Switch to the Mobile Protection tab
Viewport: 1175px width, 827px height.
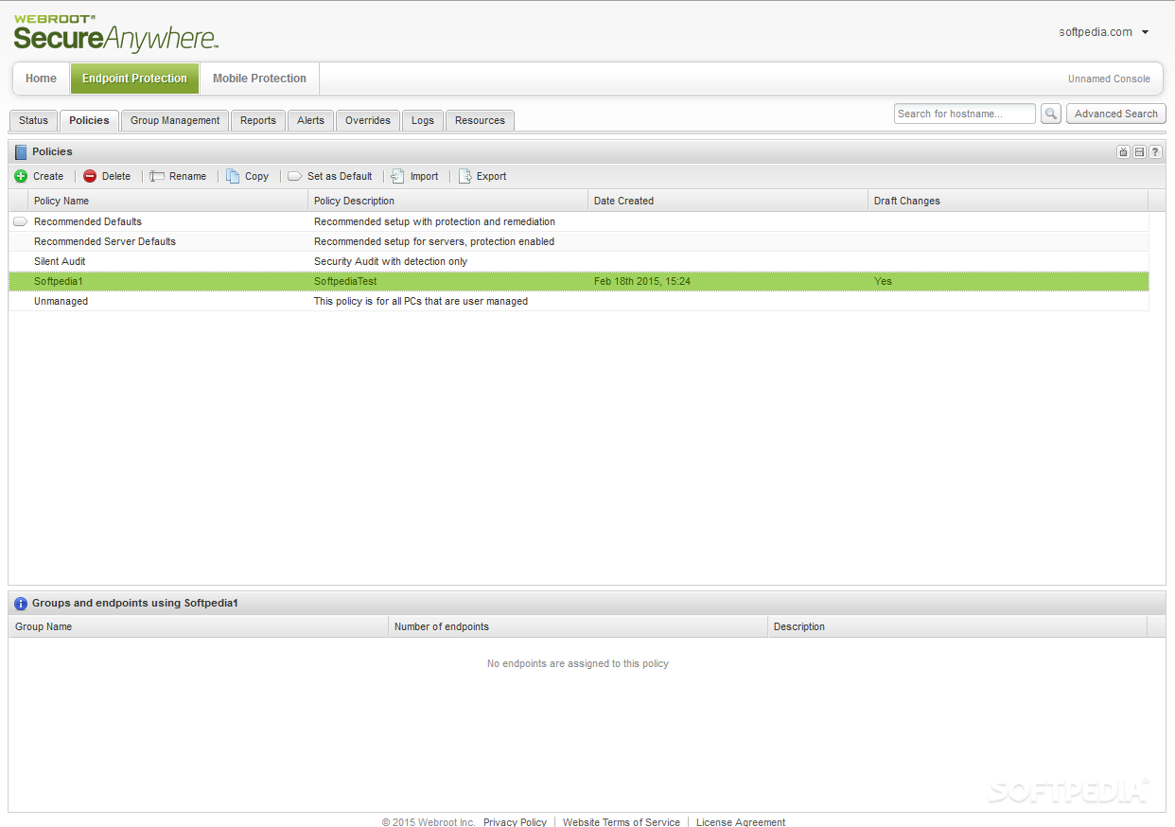point(259,79)
